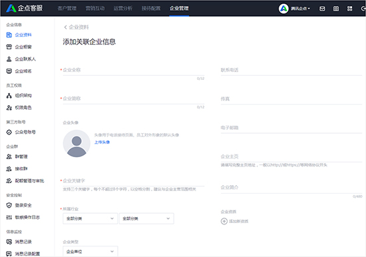This screenshot has height=257, width=366.
Task: Open 企业域名 sidebar entry
Action: (23, 71)
